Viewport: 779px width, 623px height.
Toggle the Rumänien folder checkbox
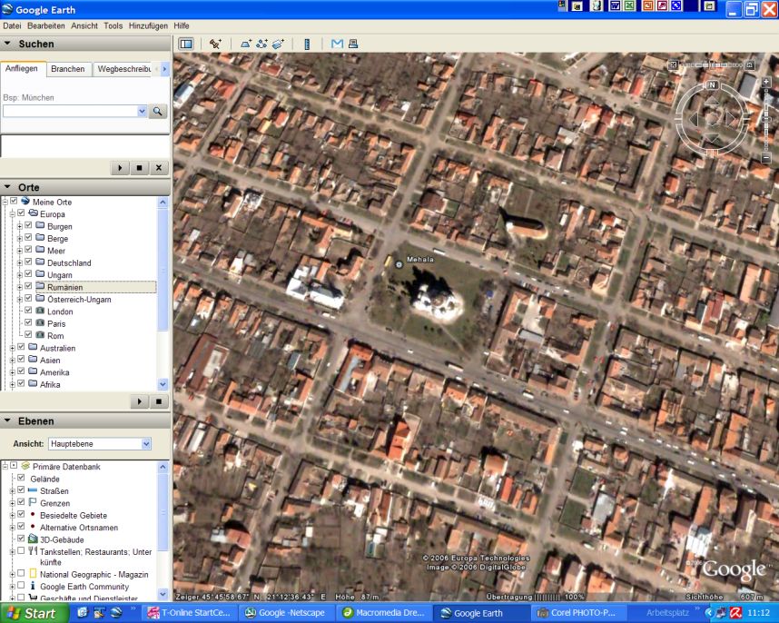(x=28, y=286)
